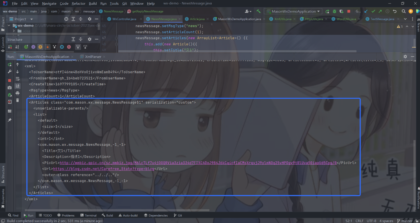
Task: Click the orange update-available icon
Action: 411,11
